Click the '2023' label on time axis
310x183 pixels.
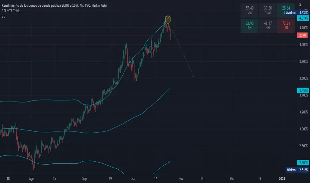pos(282,179)
